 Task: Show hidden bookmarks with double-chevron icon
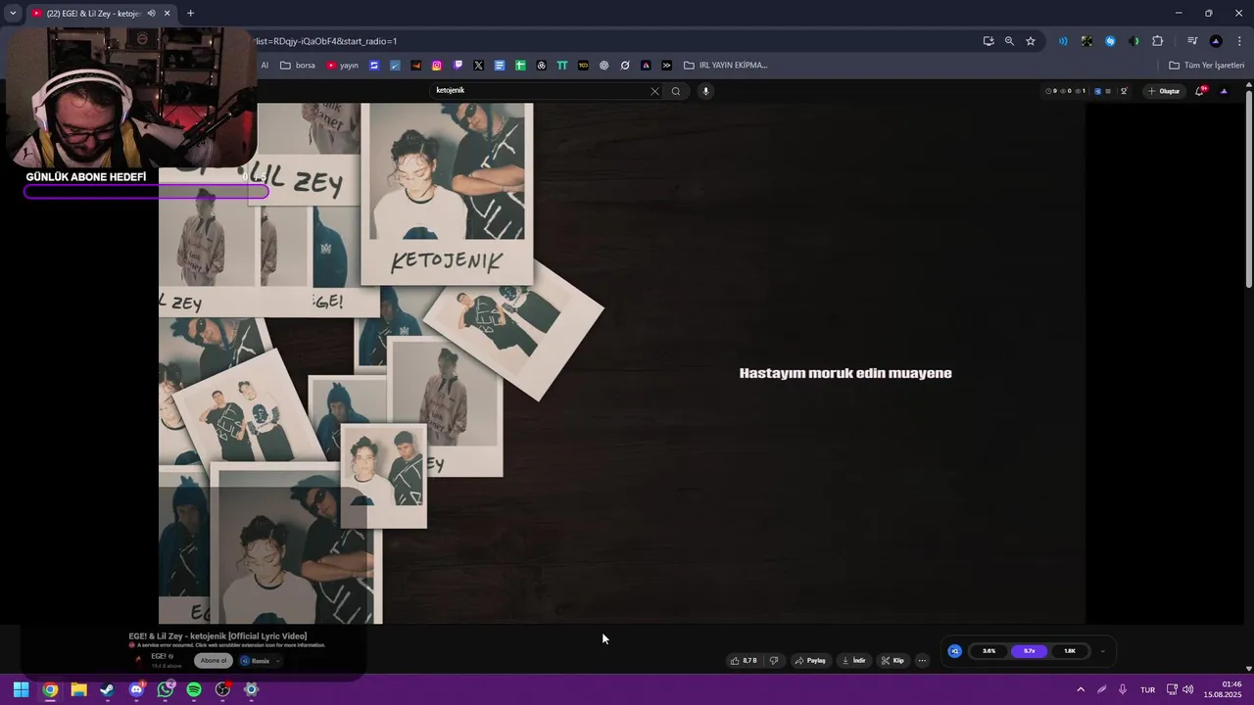click(666, 66)
